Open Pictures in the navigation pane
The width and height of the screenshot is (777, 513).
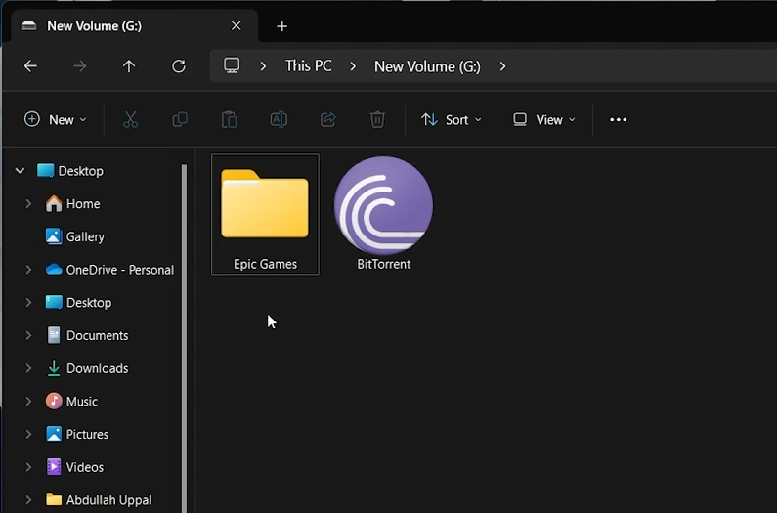tap(77, 434)
